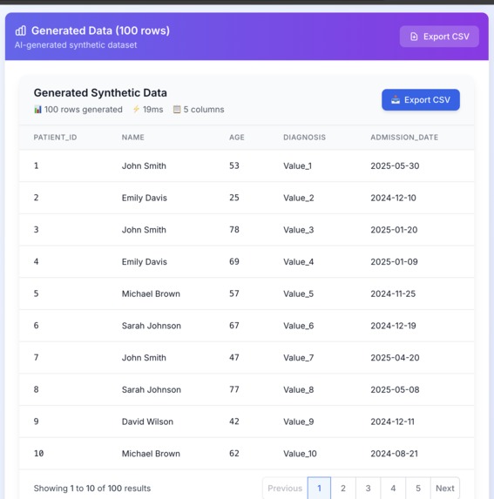Click the admission date 2025-05-30

pyautogui.click(x=395, y=165)
